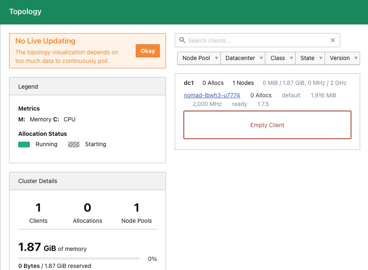Open the nomad-lbwh3-u7774 client link
The image size is (368, 270).
pyautogui.click(x=212, y=95)
